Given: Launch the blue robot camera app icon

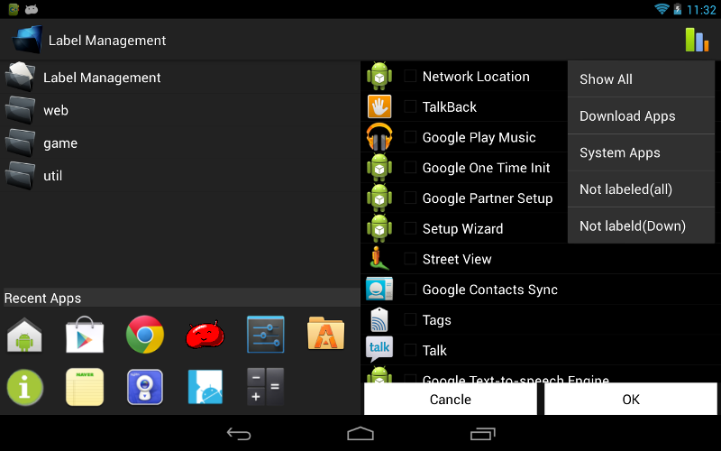Looking at the screenshot, I should point(145,387).
